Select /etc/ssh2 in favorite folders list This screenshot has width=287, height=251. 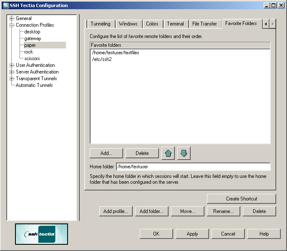click(102, 59)
